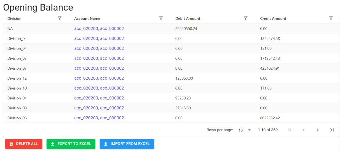Go to the next page arrow
The height and width of the screenshot is (151, 340).
pos(318,130)
